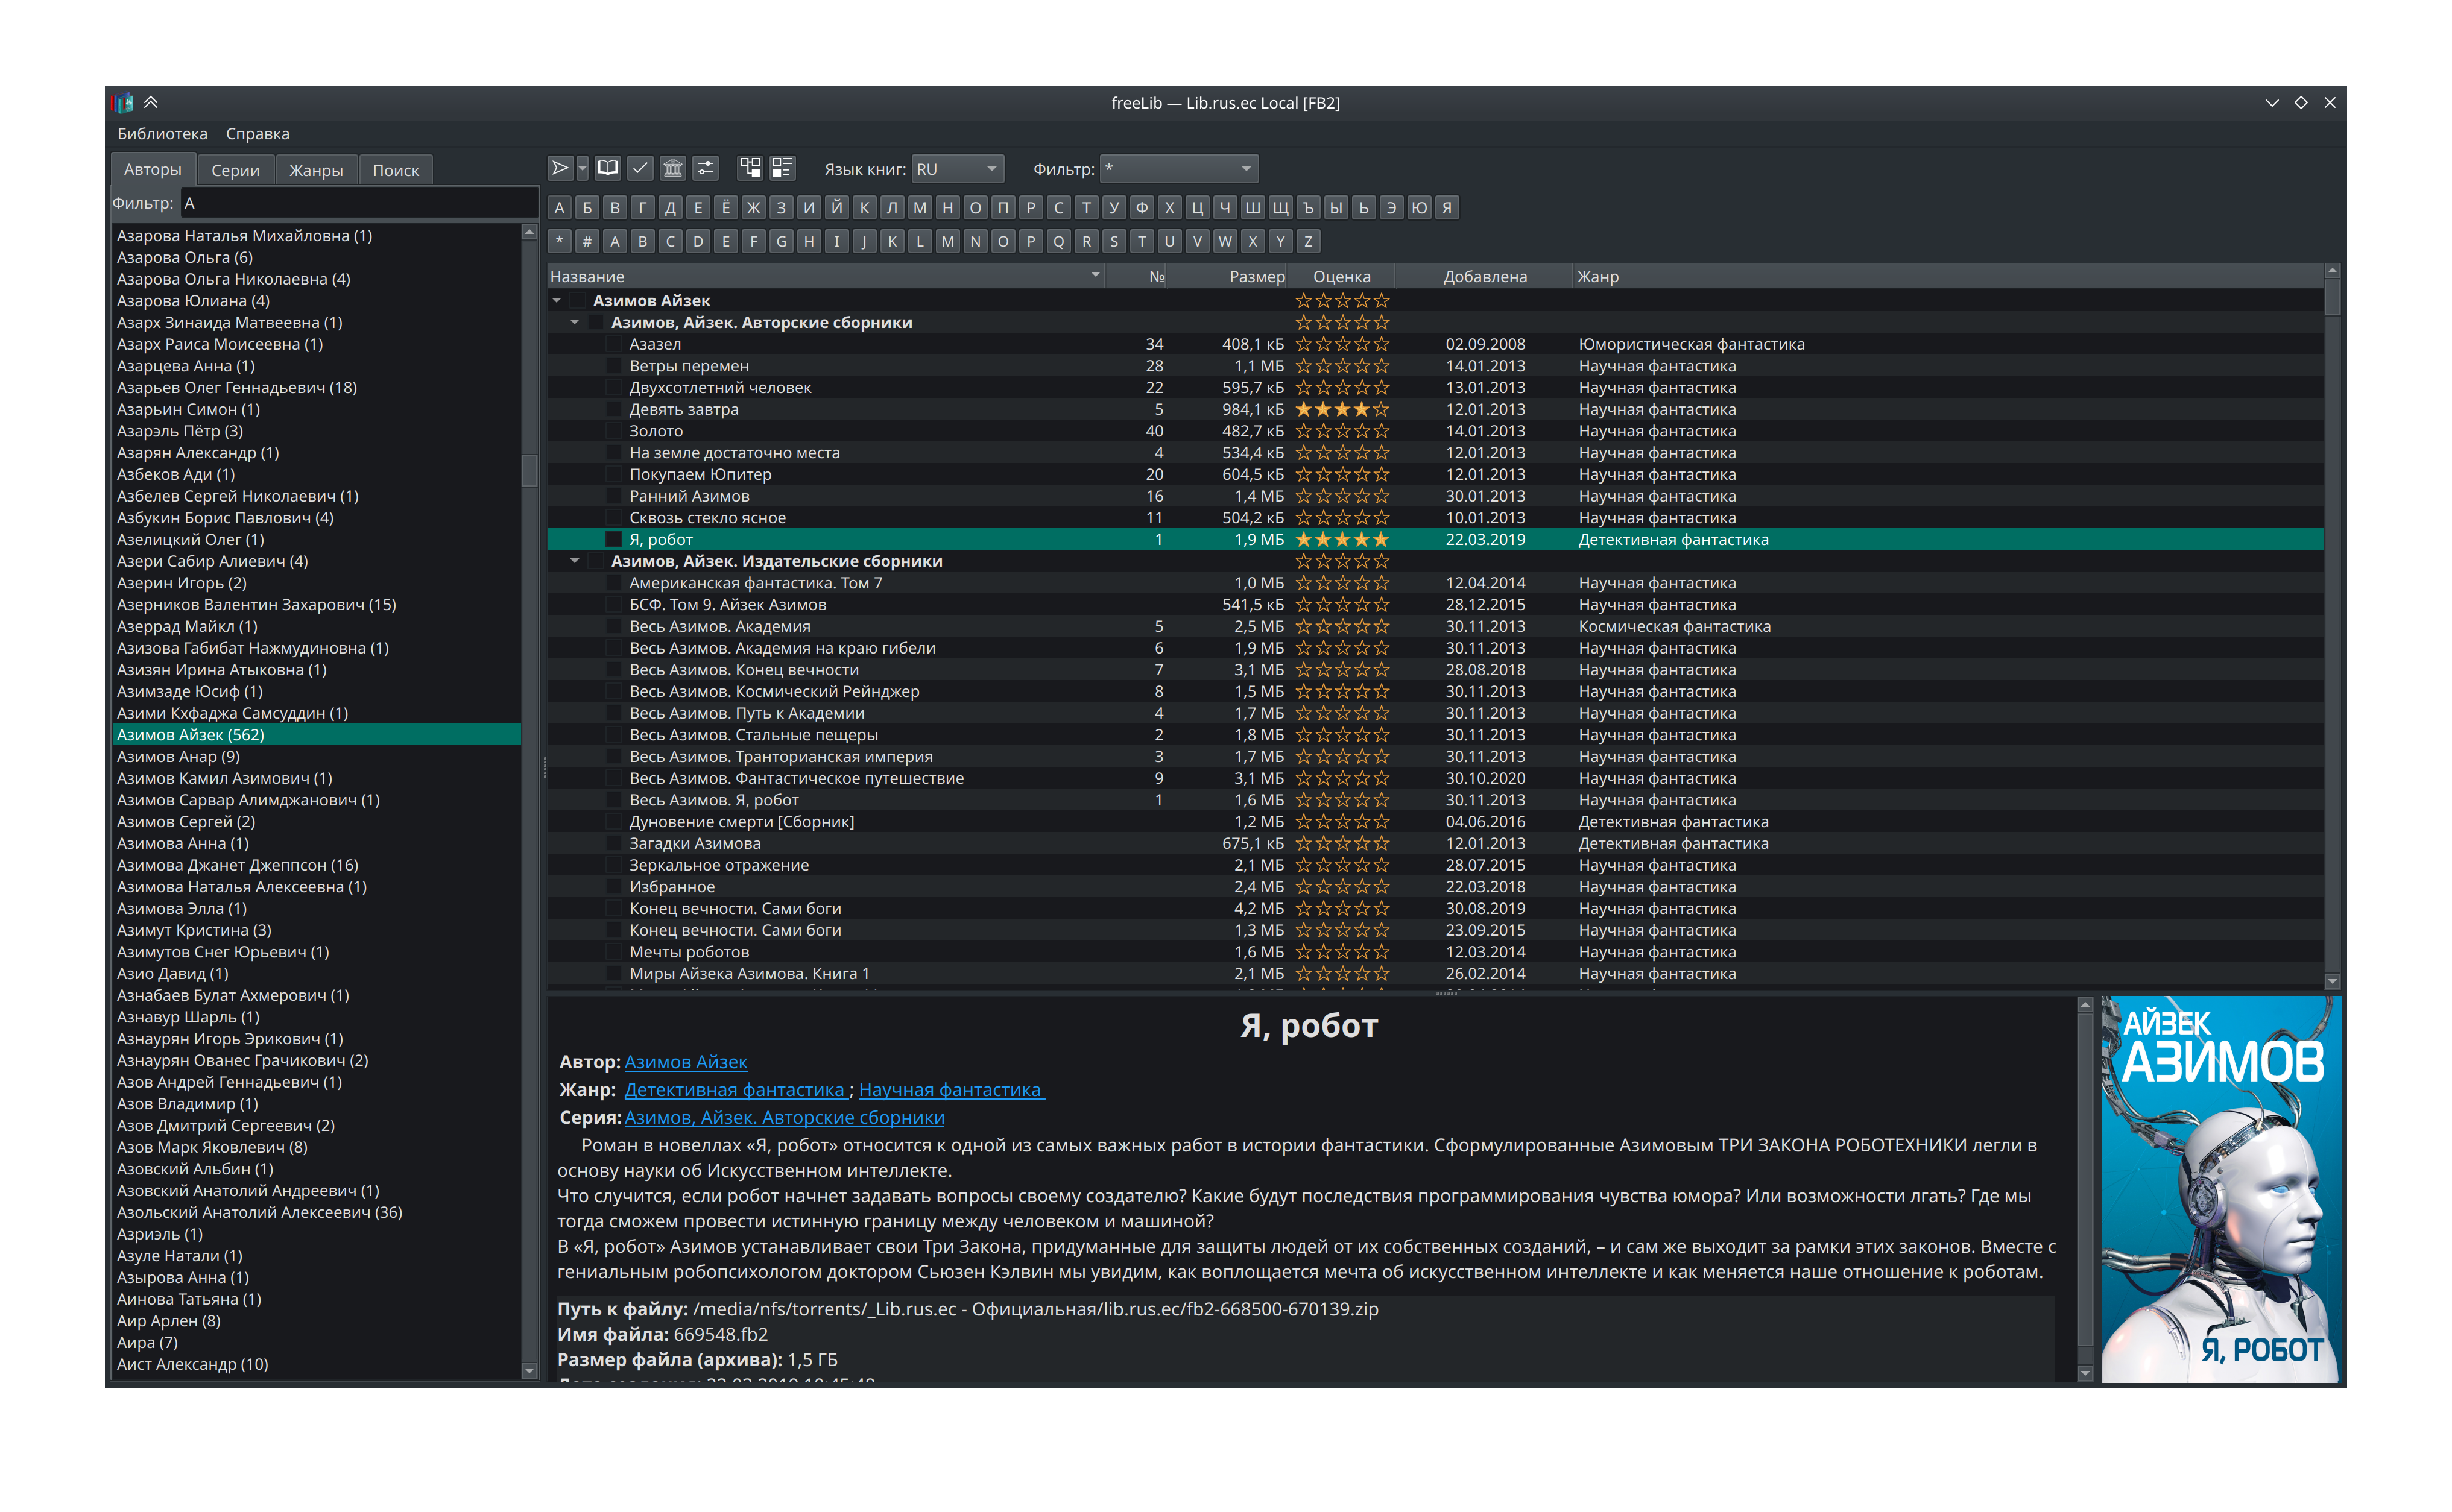Screen dimensions: 2452x1512
Task: Click the send-to-device arrow icon
Action: coord(560,168)
